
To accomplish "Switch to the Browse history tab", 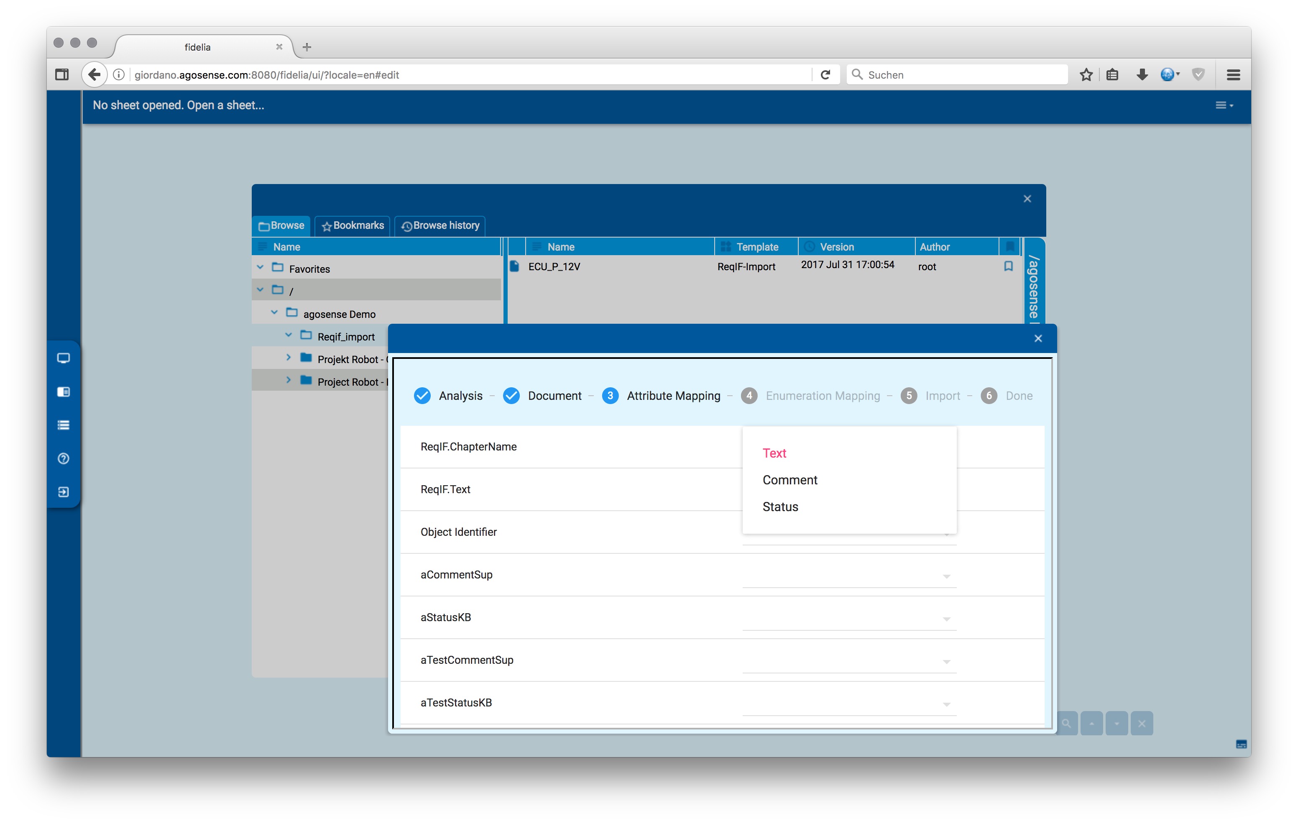I will (x=440, y=225).
